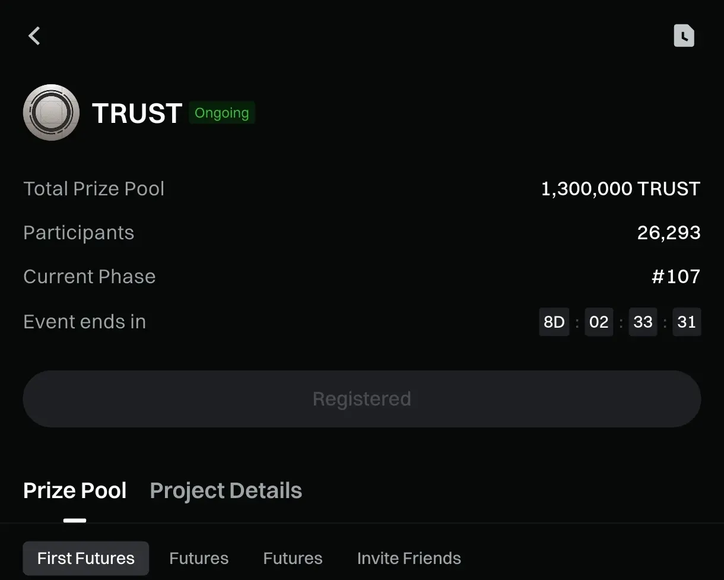Viewport: 724px width, 580px height.
Task: Click the #107 current phase number
Action: click(676, 277)
